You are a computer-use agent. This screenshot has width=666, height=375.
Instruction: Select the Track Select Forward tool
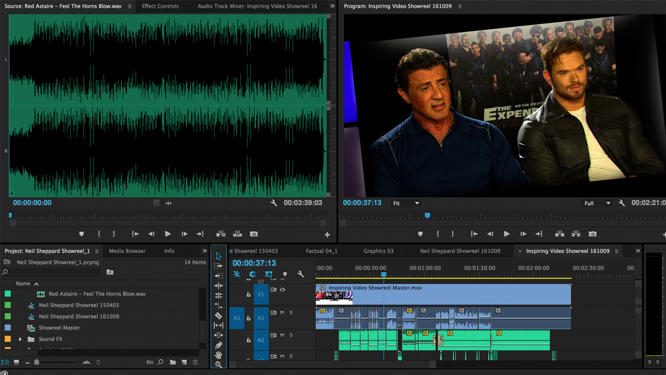[x=219, y=266]
